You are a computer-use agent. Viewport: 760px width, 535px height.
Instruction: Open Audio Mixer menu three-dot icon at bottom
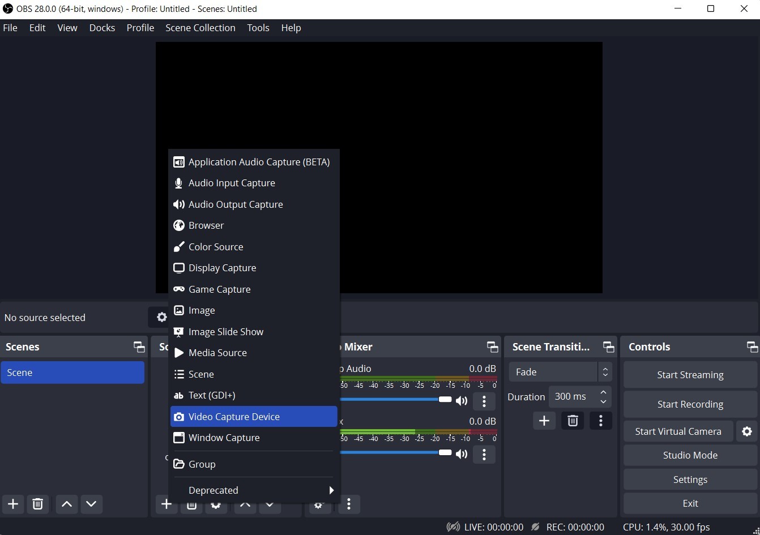tap(349, 504)
